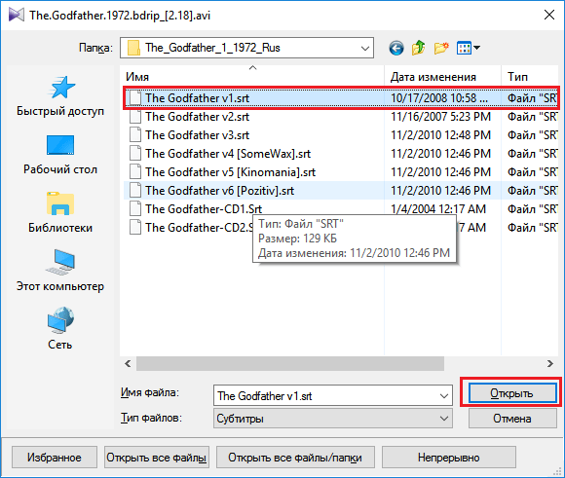Click the Избранное button
Viewport: 565px width, 478px height.
55,458
